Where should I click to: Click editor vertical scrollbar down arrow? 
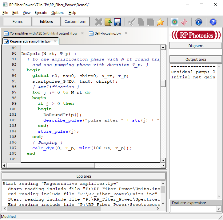pyautogui.click(x=163, y=160)
